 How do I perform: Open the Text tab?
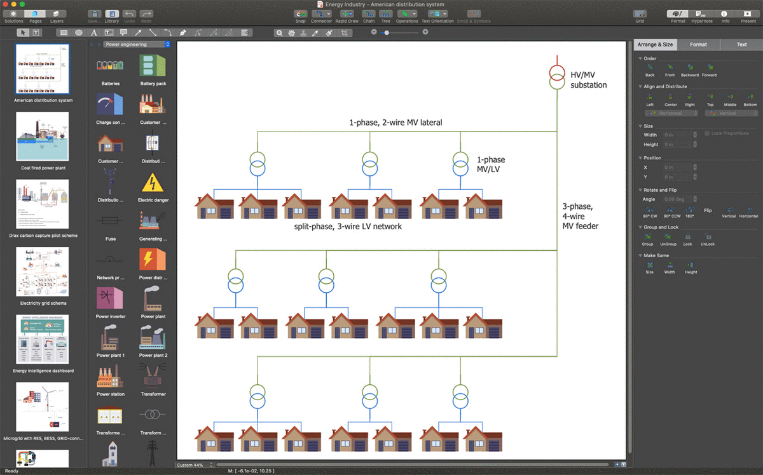741,44
